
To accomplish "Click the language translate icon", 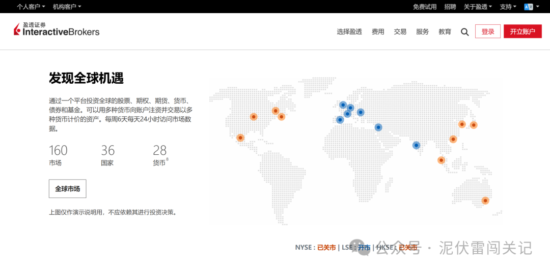I will [x=528, y=7].
